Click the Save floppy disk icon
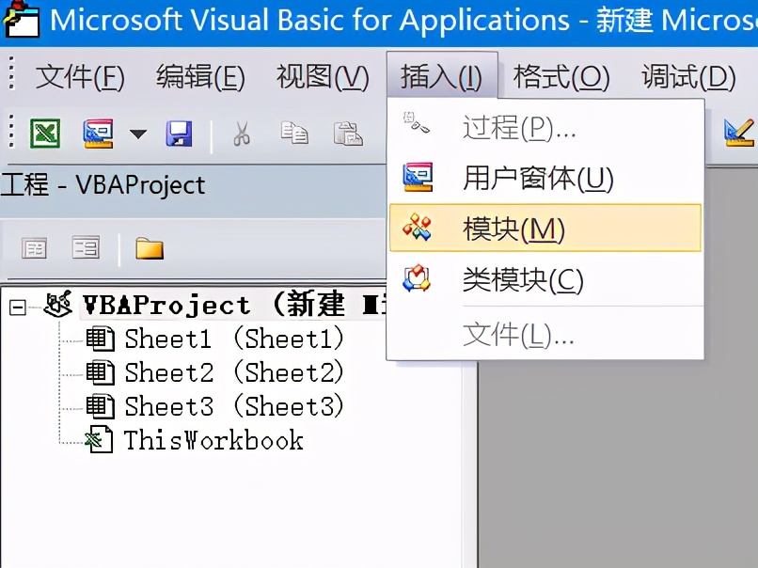This screenshot has height=568, width=758. pyautogui.click(x=180, y=134)
